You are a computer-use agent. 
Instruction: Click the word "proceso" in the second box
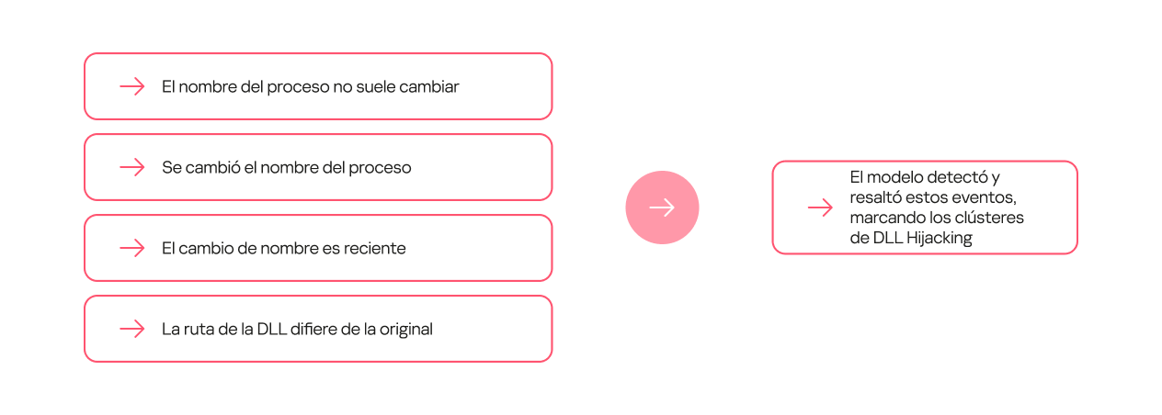point(382,167)
